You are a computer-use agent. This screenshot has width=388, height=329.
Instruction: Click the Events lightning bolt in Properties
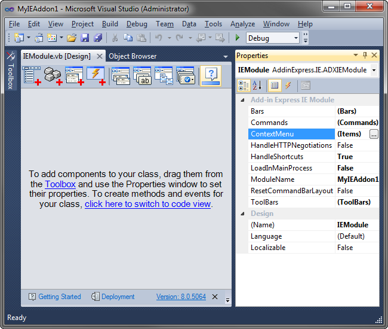288,86
